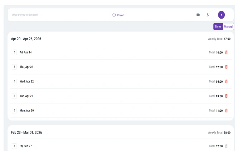This screenshot has height=154, width=237.
Task: Delete the Wed, Apr 22 entry group
Action: pyautogui.click(x=226, y=81)
